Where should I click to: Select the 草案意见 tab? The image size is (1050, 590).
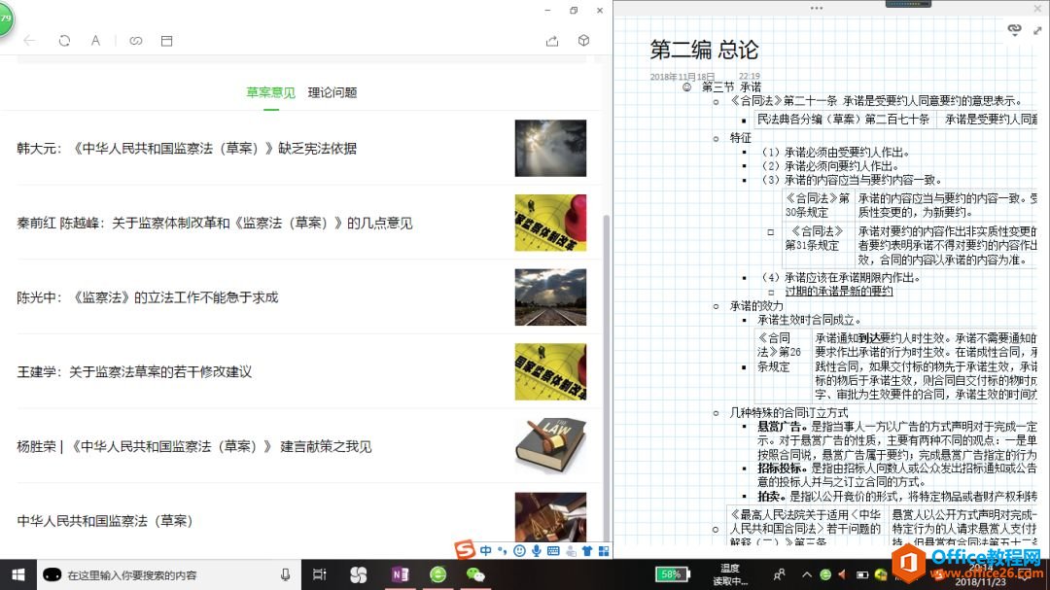(x=270, y=92)
